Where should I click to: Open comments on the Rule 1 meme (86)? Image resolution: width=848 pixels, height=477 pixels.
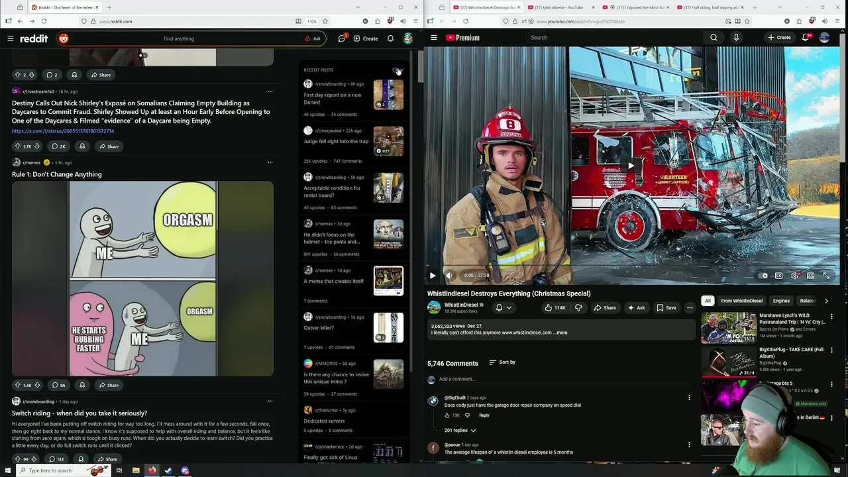click(59, 385)
